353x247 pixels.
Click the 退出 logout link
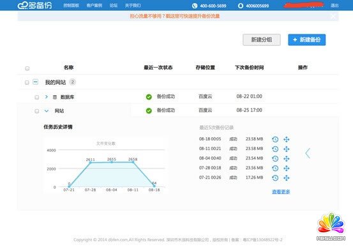334,6
